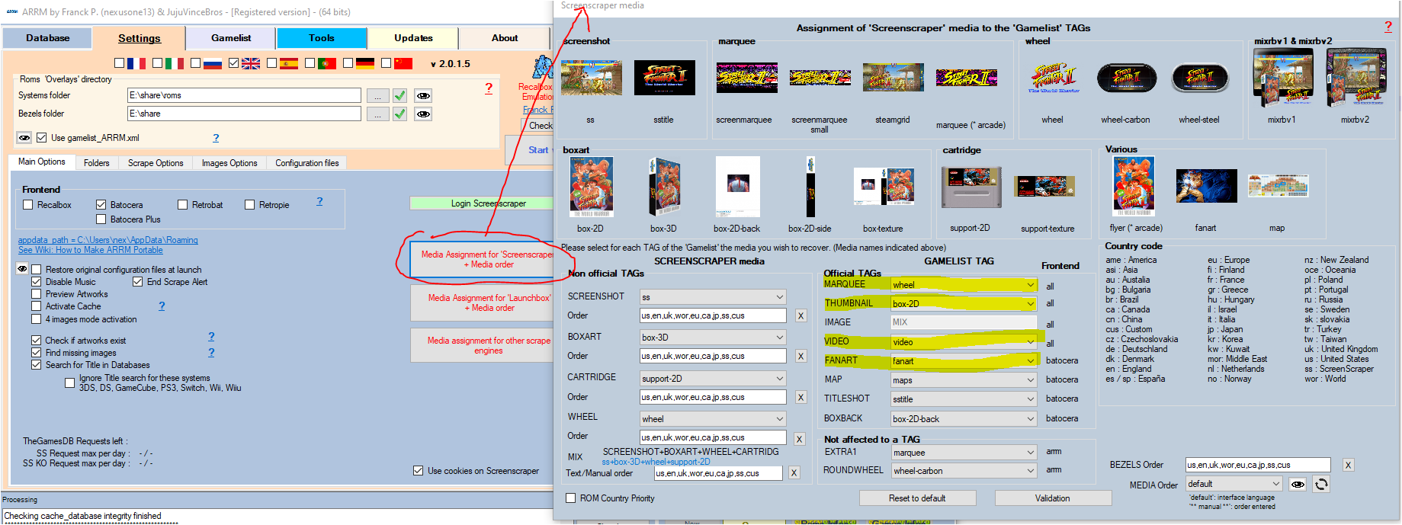Open the MARQUEE gamelist tag dropdown
This screenshot has width=1402, height=525.
[964, 285]
